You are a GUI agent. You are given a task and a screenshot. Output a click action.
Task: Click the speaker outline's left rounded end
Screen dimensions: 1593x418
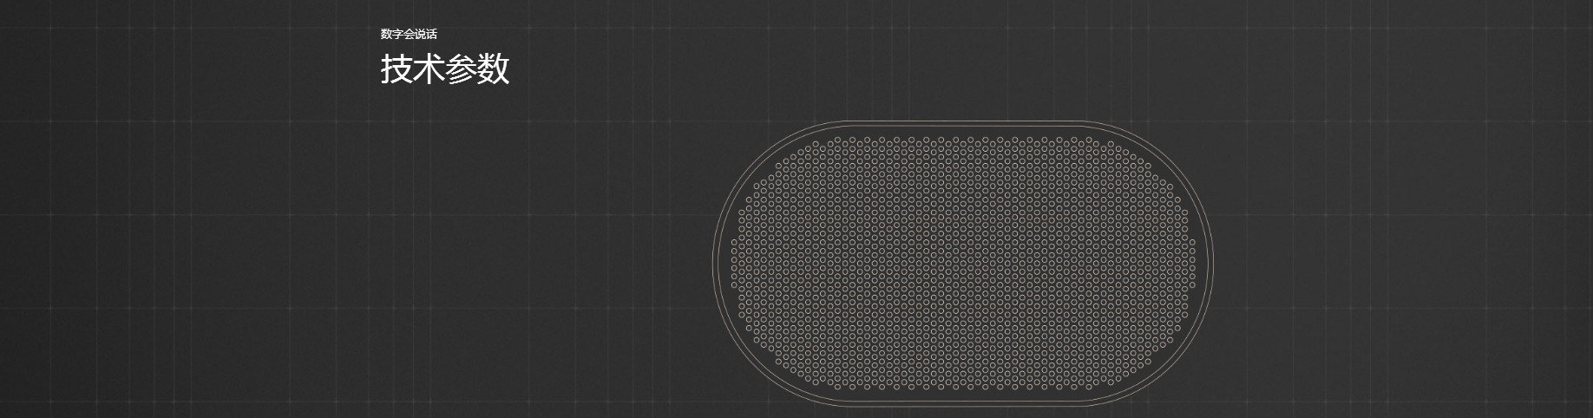pos(714,262)
